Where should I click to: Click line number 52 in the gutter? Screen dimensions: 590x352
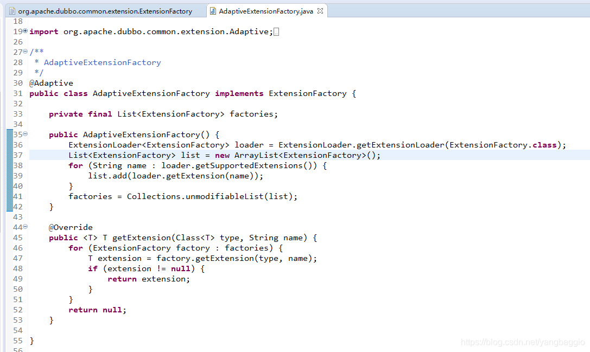[18, 310]
